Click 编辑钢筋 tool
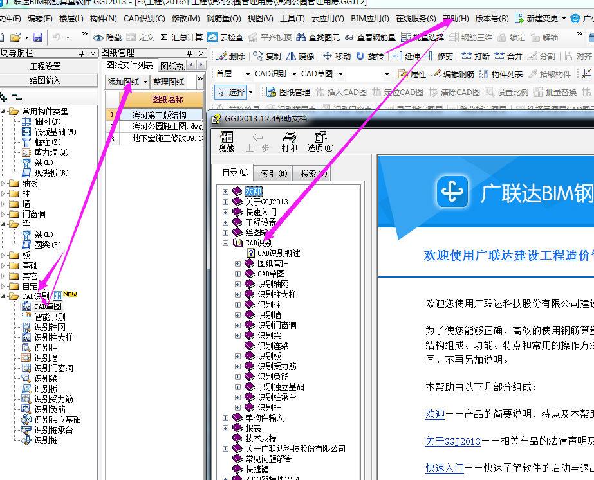 point(452,74)
